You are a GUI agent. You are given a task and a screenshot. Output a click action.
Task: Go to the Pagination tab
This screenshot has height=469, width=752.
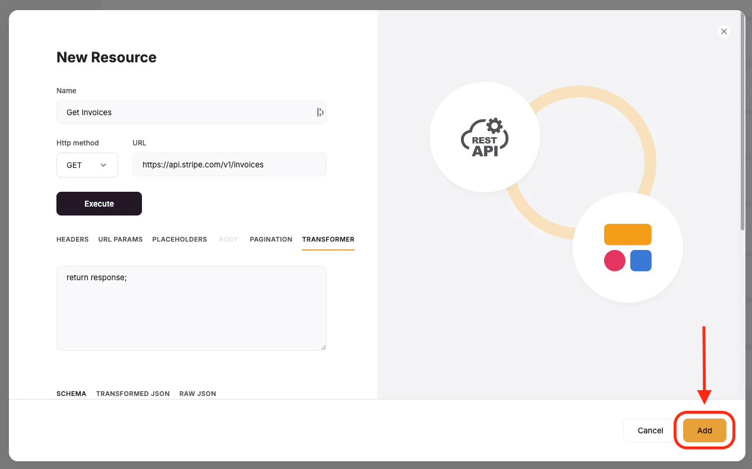coord(271,239)
